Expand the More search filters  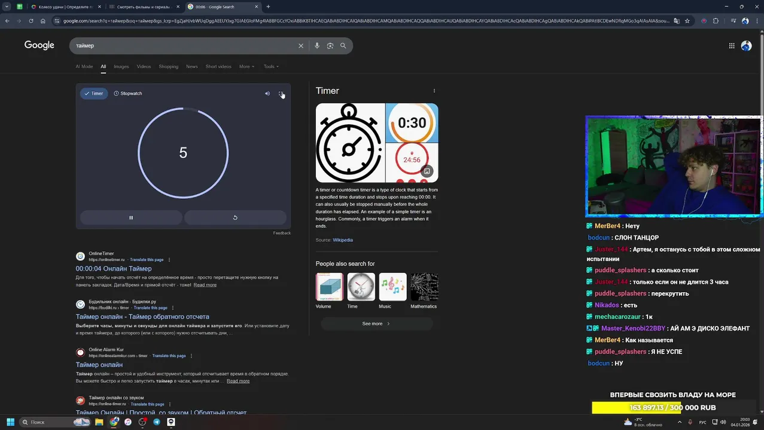(246, 66)
